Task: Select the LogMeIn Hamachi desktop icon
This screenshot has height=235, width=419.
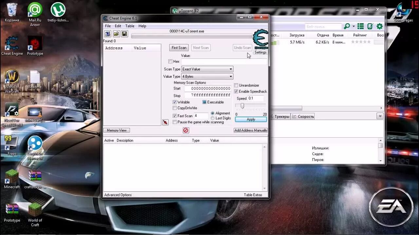Action: click(35, 148)
